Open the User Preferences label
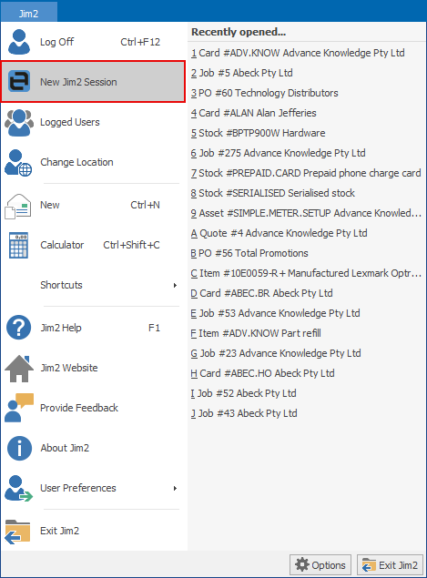 pos(77,488)
